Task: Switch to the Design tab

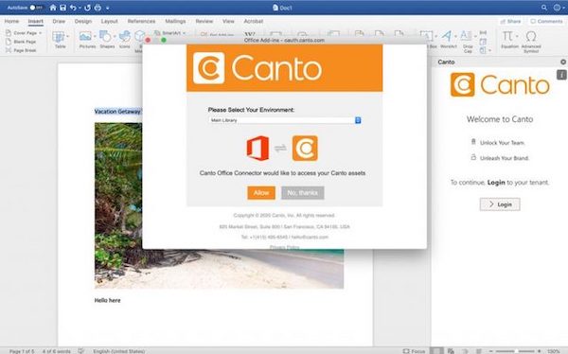Action: 83,22
